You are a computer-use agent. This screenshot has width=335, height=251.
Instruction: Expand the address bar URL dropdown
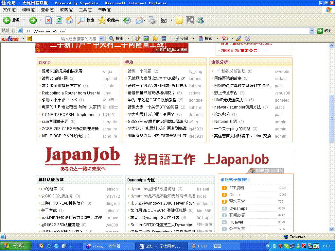click(312, 31)
